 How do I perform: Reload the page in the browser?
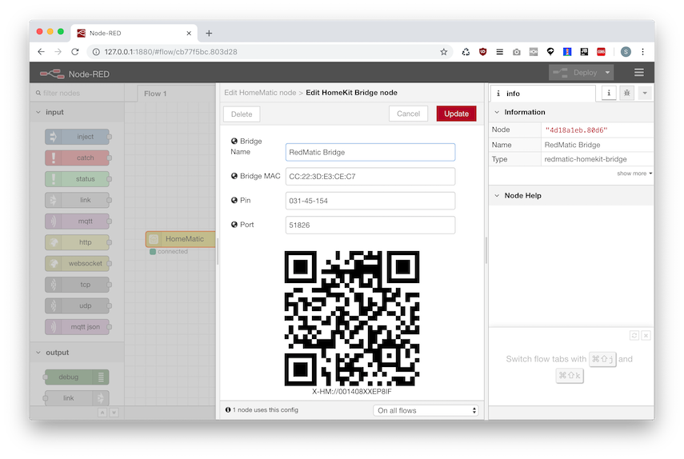[x=75, y=52]
